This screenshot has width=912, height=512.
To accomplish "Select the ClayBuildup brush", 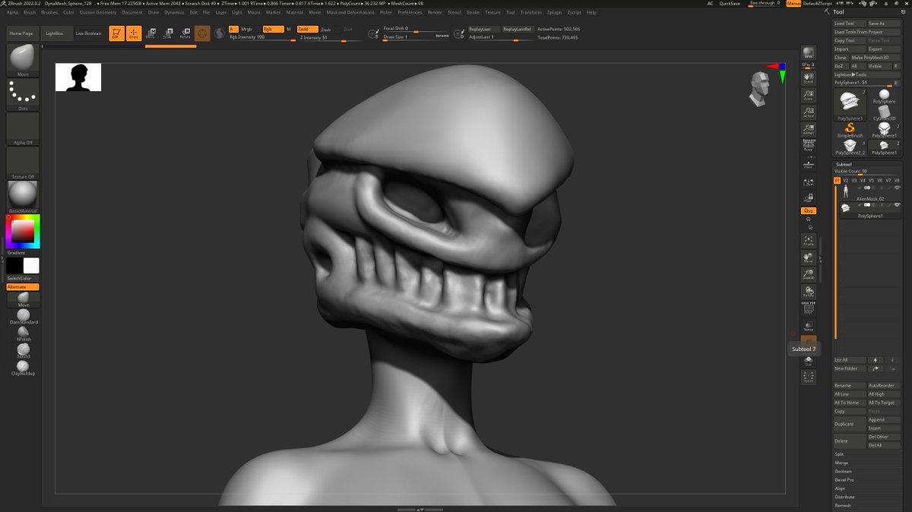I will tap(22, 367).
